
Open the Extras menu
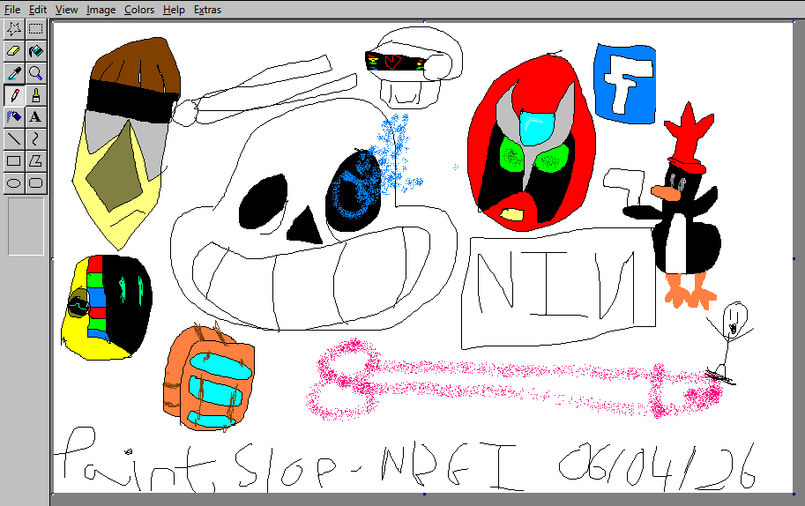click(207, 9)
